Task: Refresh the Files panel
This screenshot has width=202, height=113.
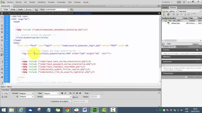Action: click(x=168, y=15)
